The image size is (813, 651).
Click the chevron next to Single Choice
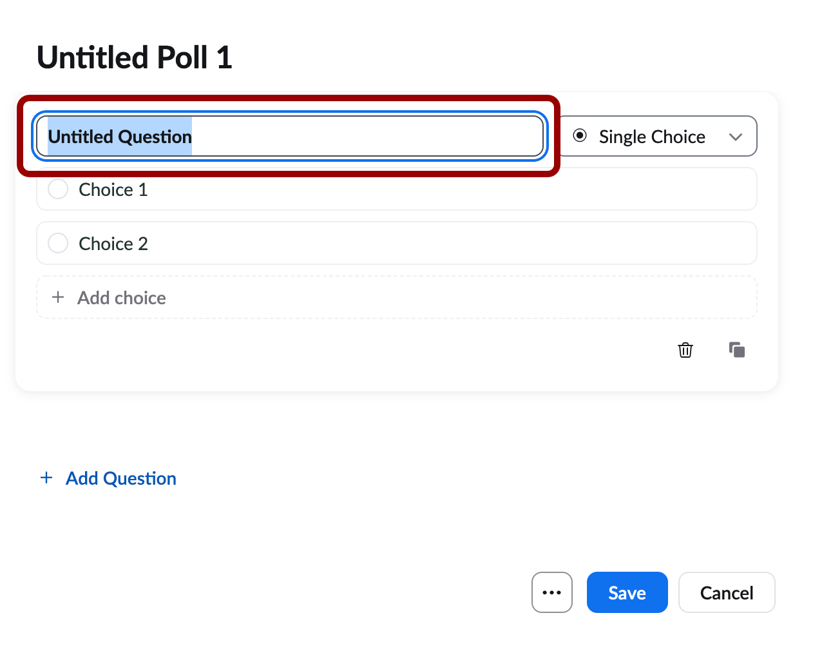[x=736, y=136]
